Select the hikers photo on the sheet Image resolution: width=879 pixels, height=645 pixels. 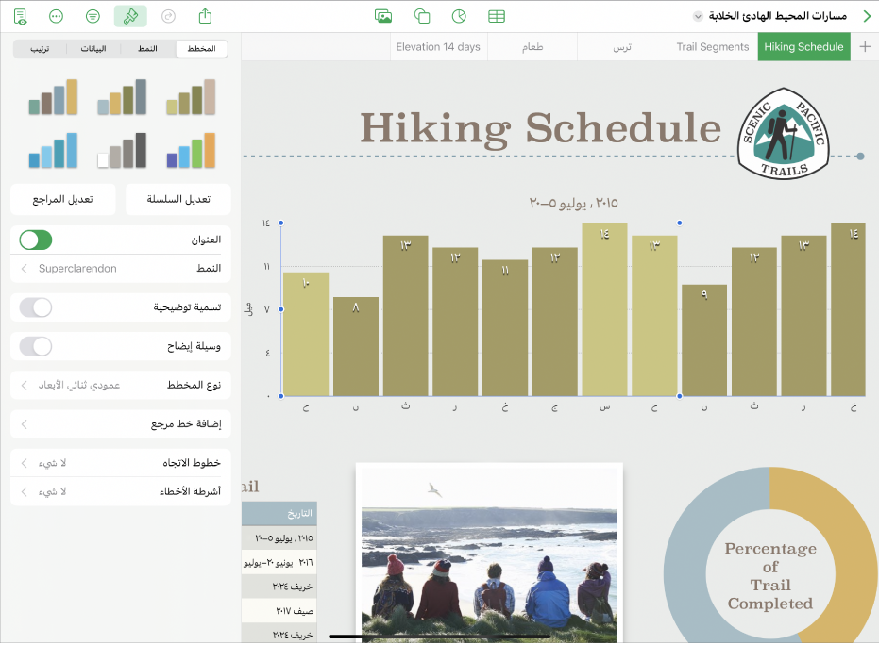pos(489,554)
